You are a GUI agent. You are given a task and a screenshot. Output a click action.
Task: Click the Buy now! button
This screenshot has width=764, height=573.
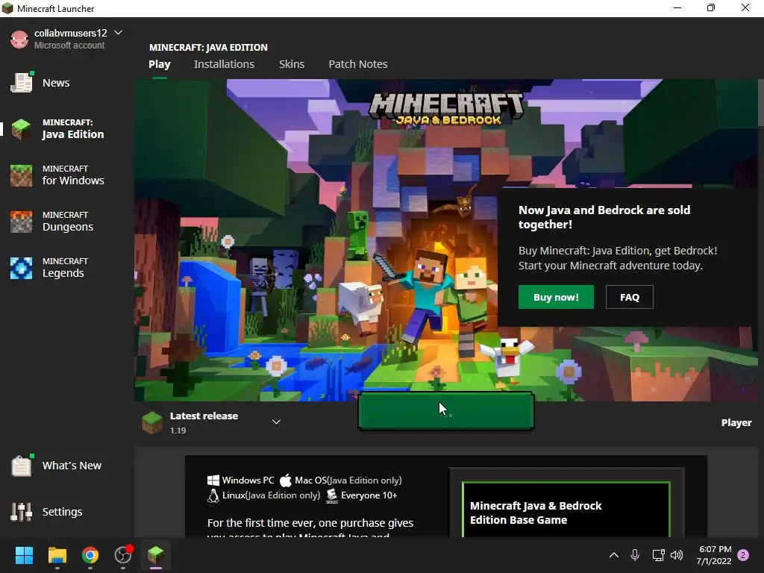pos(556,297)
